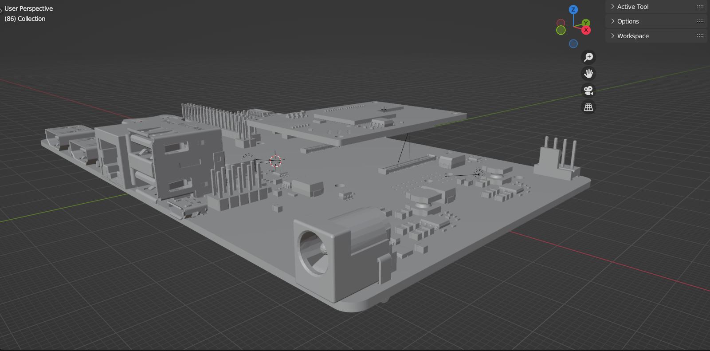The image size is (710, 351).
Task: Click the 3D cursor on the board
Action: coord(275,161)
